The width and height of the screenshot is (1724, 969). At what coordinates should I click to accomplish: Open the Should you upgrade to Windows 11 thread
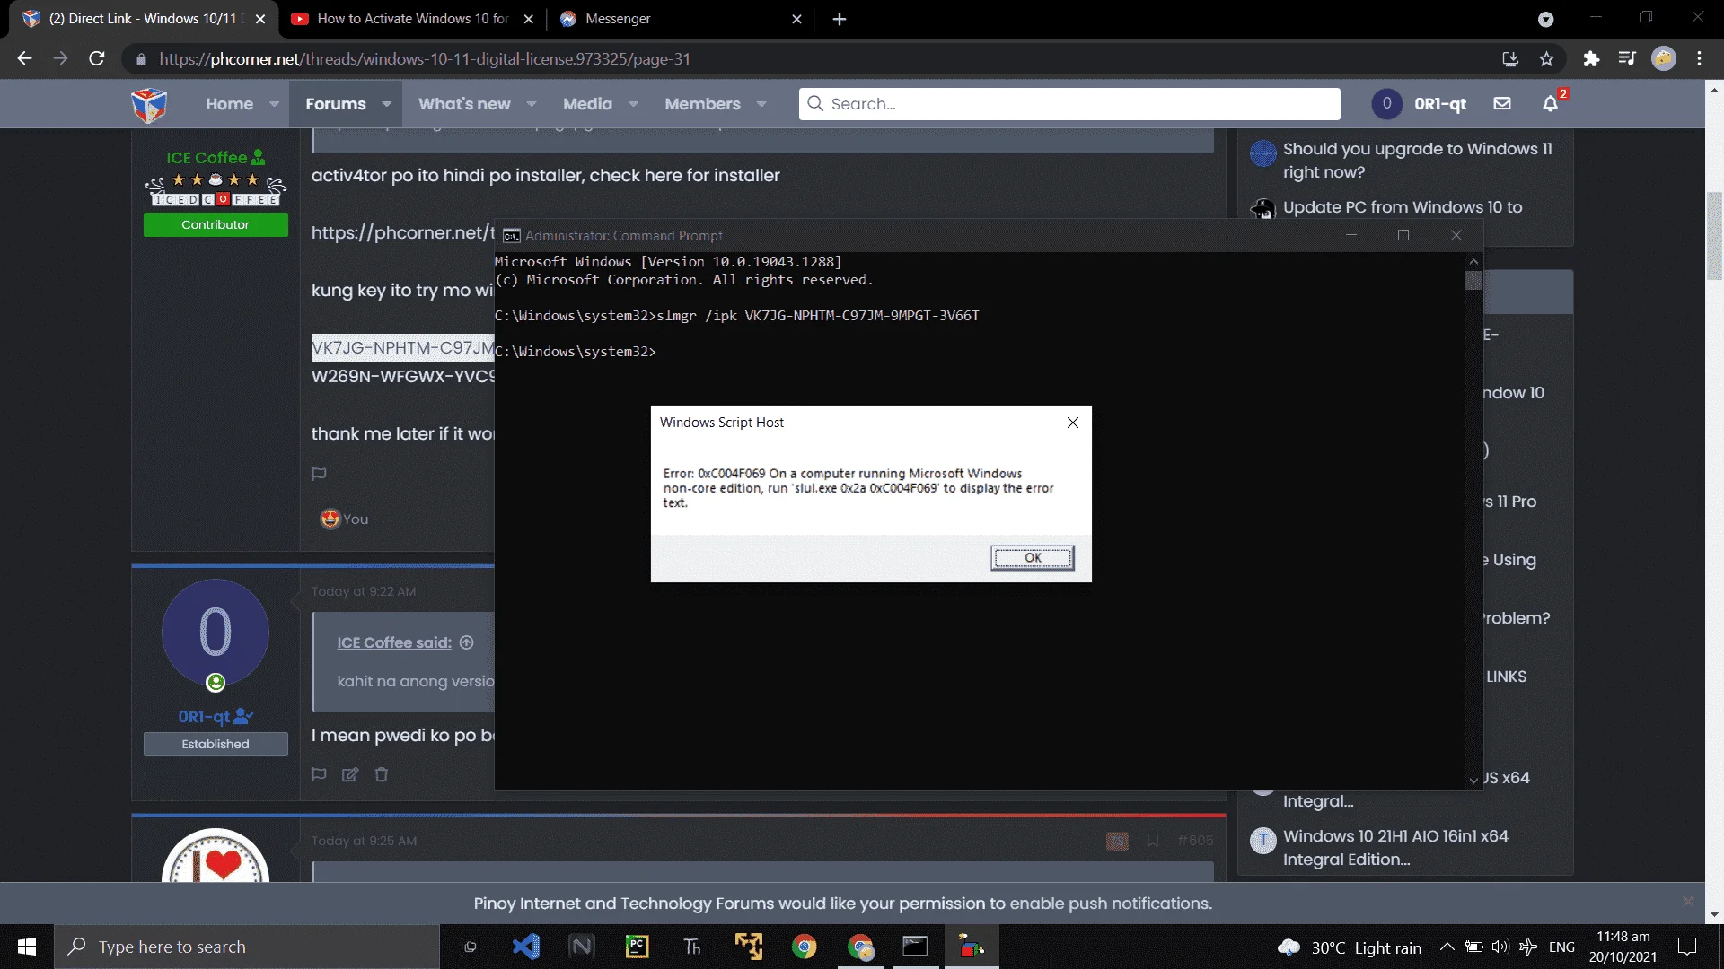point(1417,161)
